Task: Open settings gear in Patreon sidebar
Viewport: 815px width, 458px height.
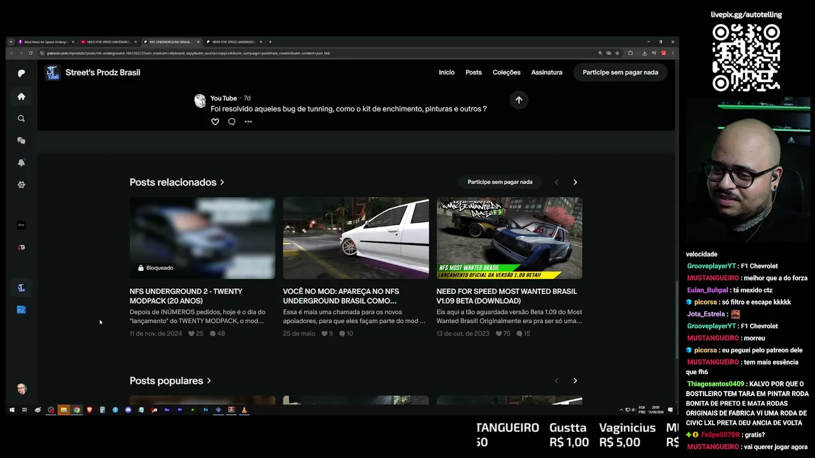Action: (x=21, y=184)
